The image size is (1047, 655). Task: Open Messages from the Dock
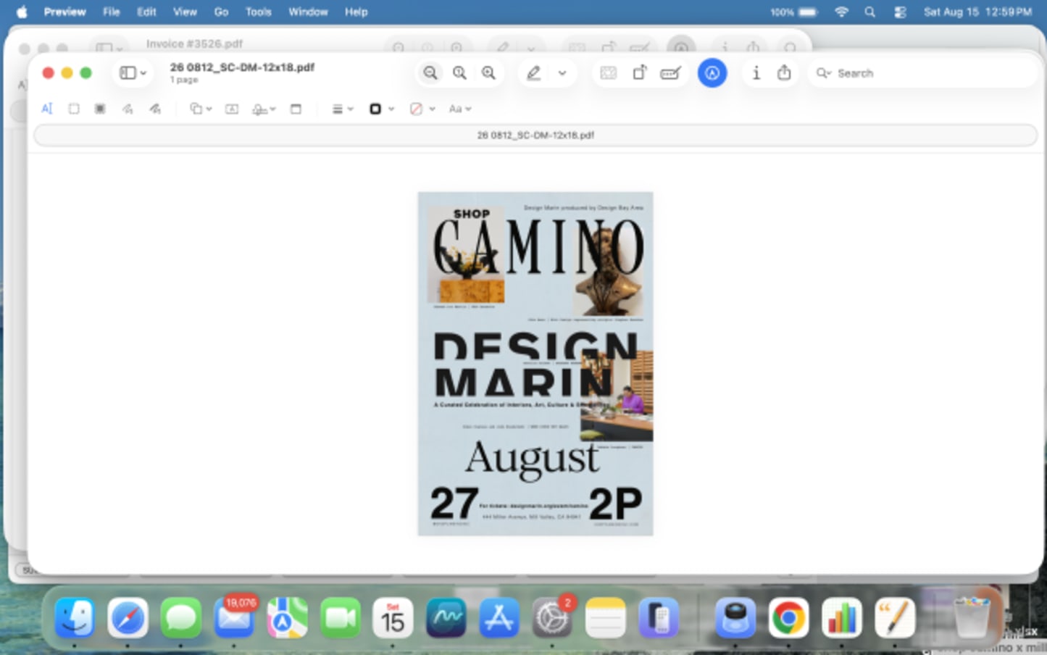(180, 618)
